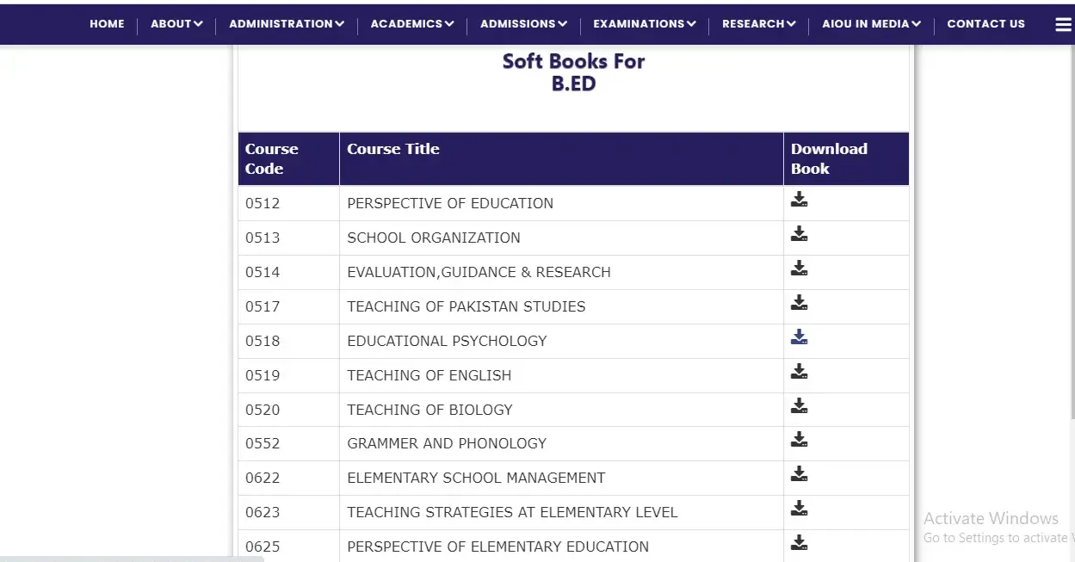Download the Educational Psychology book
Image resolution: width=1075 pixels, height=562 pixels.
(x=800, y=337)
